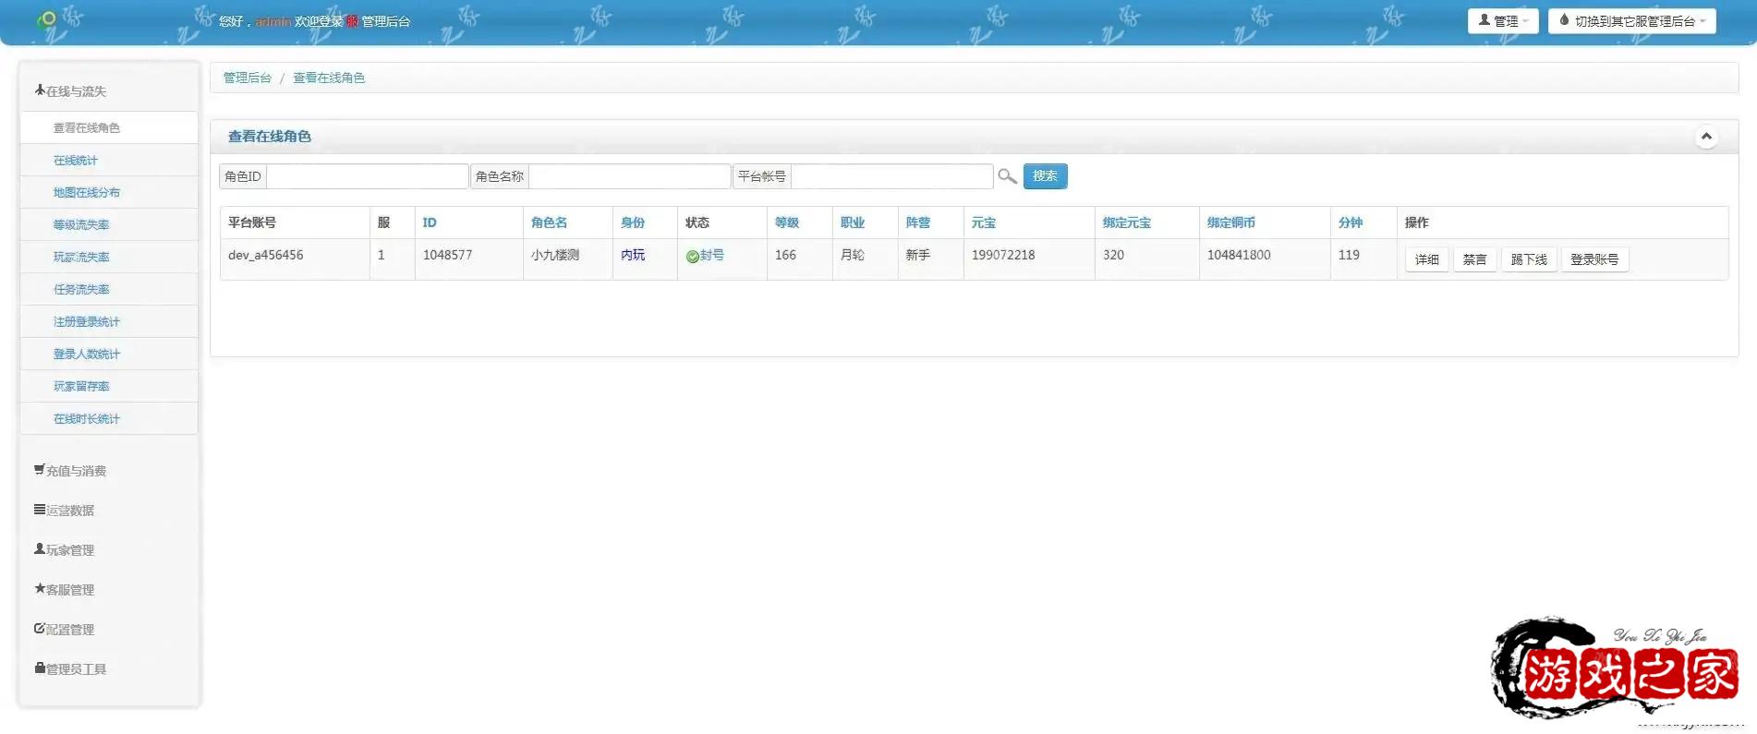Select 在线统计 in the sidebar
Viewport: 1757px width, 734px height.
[x=76, y=161]
